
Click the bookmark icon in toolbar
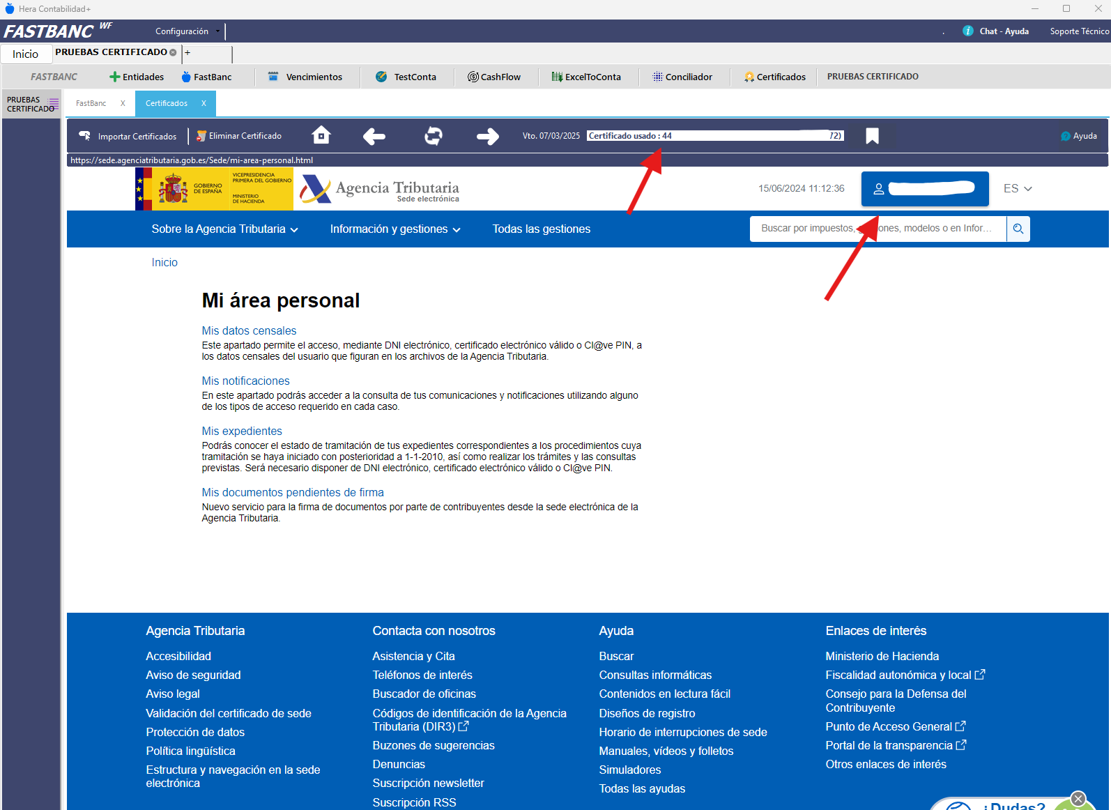[x=872, y=136]
